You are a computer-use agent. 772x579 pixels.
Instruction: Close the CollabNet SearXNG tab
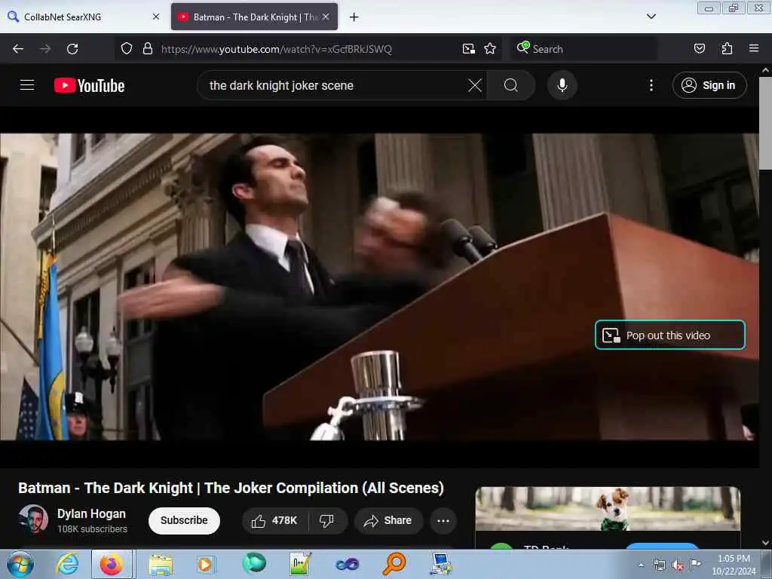pos(156,17)
